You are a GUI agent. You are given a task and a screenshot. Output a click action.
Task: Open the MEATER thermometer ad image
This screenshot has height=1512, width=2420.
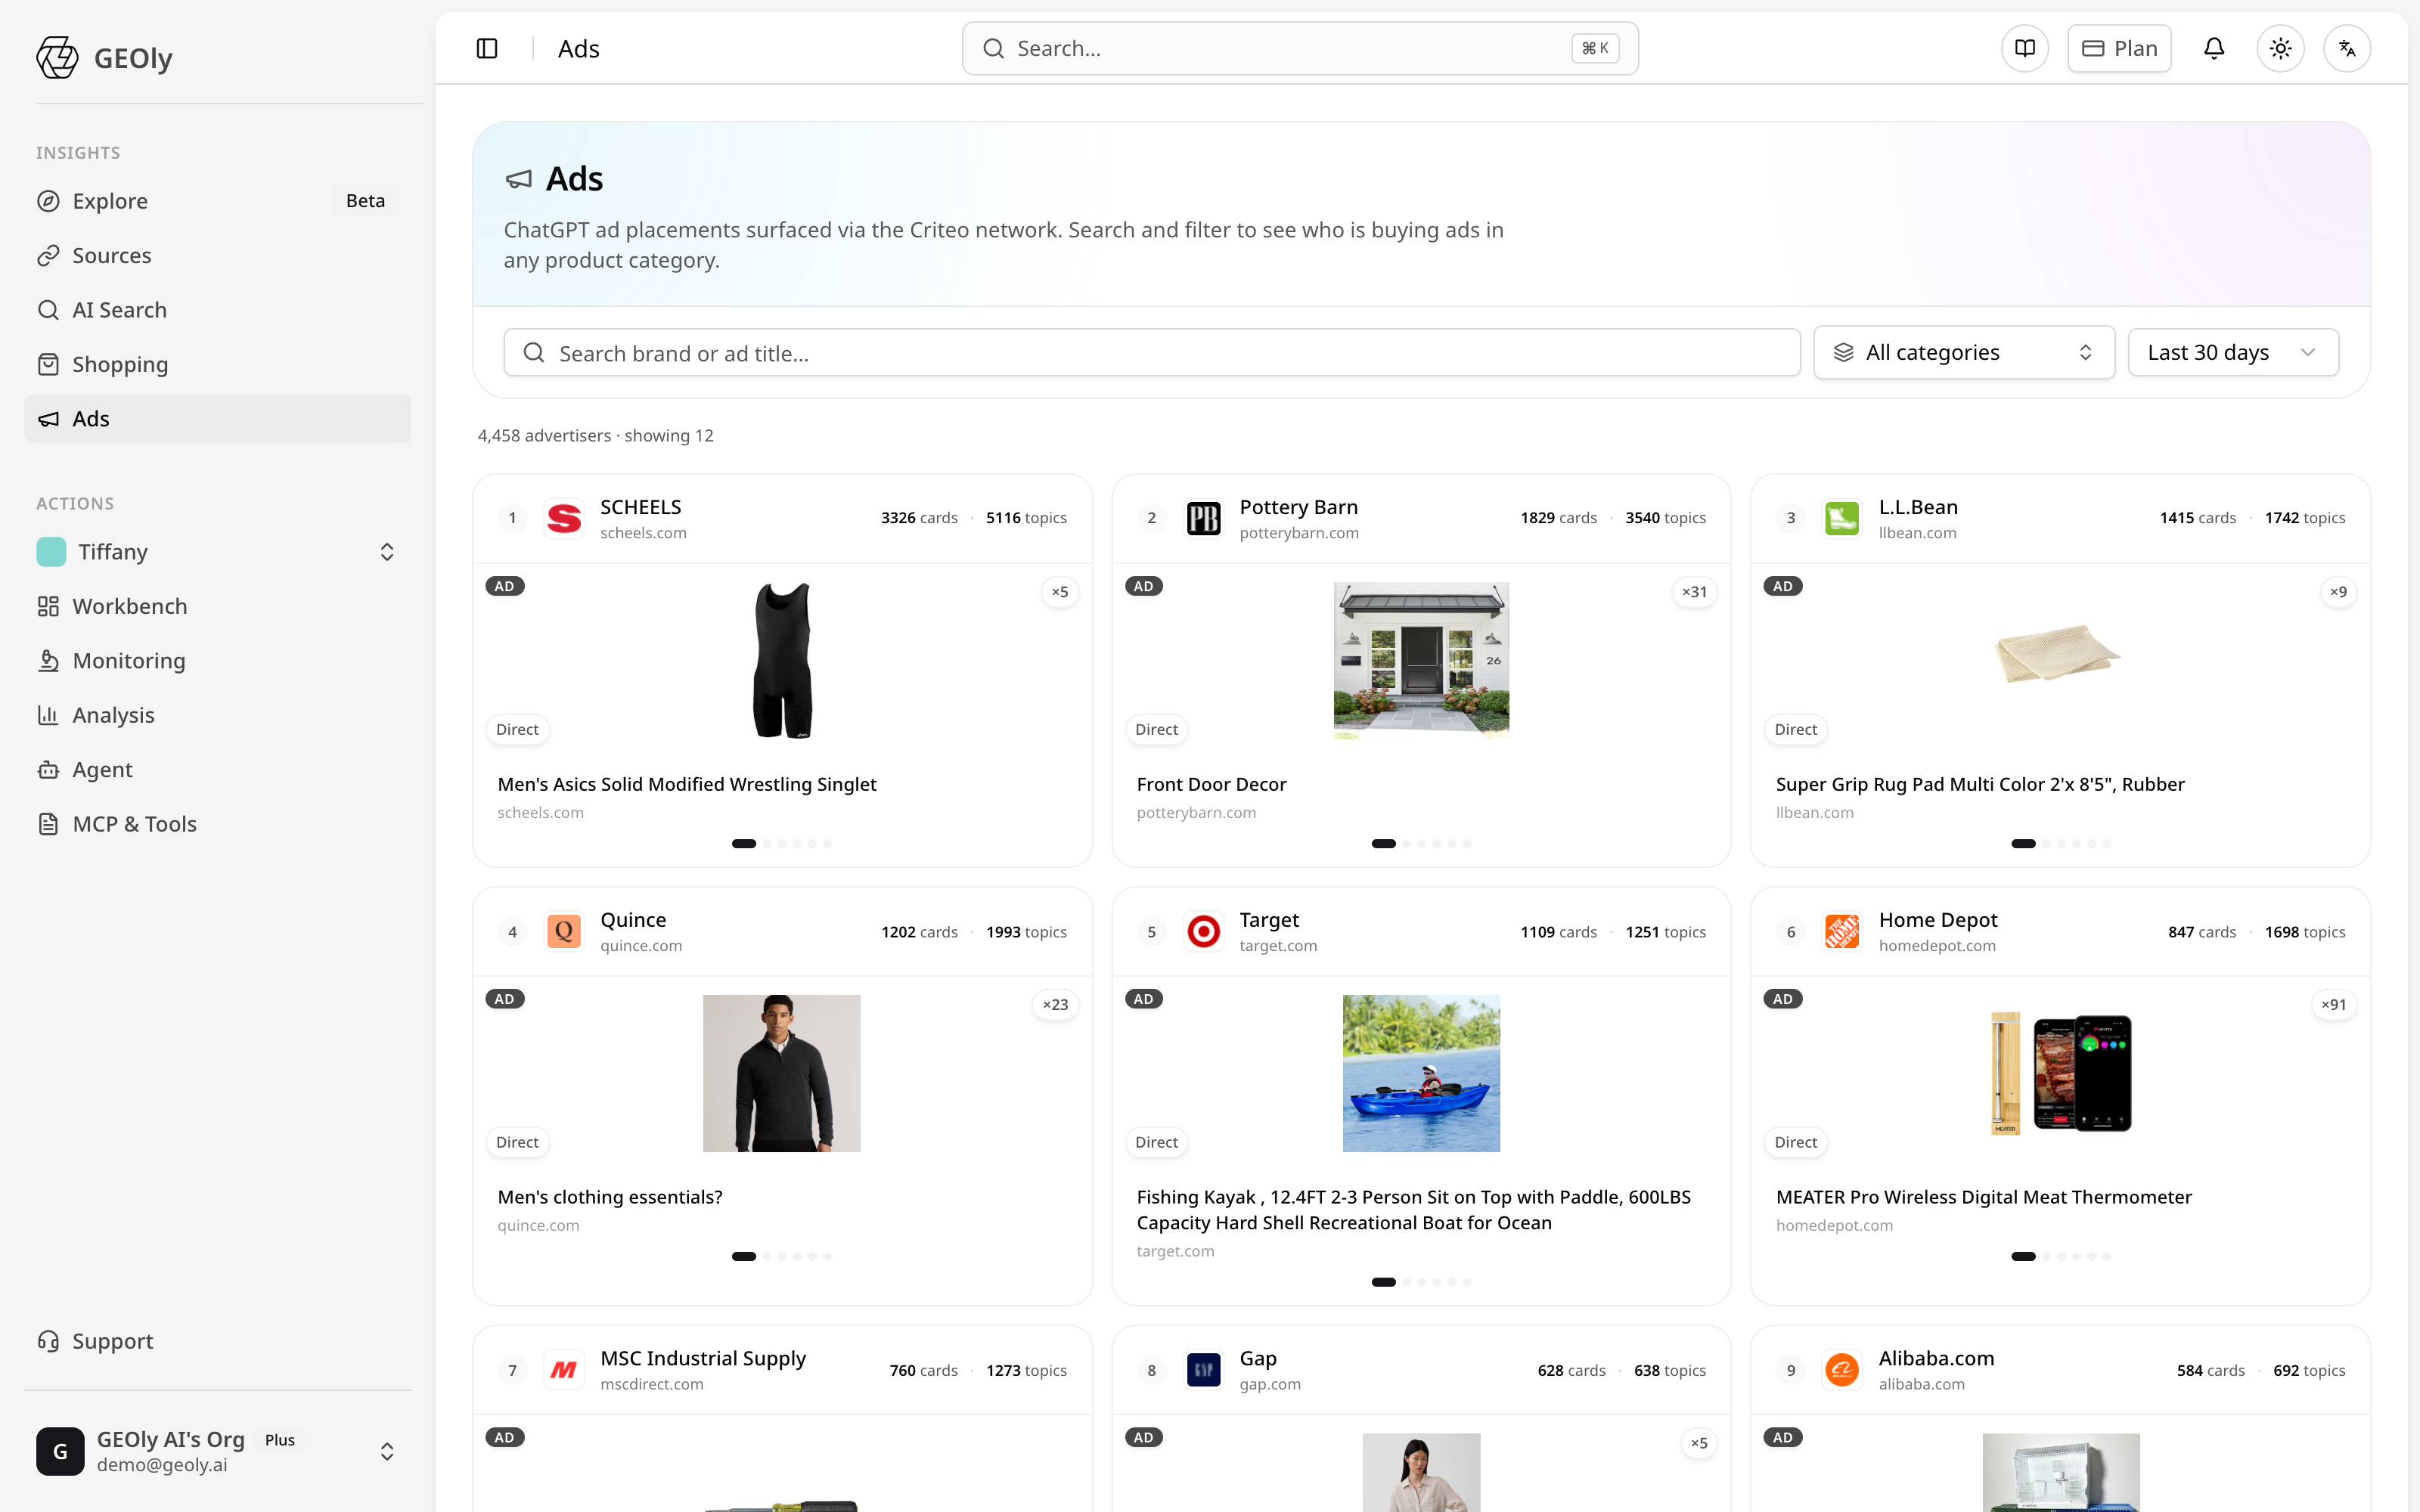pyautogui.click(x=2060, y=1073)
